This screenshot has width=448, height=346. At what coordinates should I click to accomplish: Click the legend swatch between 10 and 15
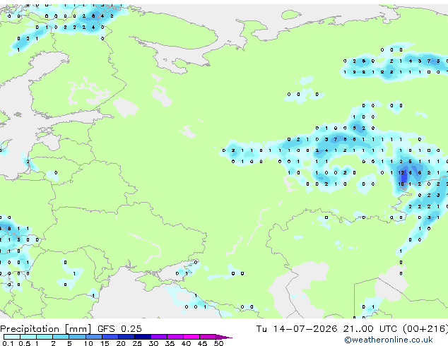[93, 337]
